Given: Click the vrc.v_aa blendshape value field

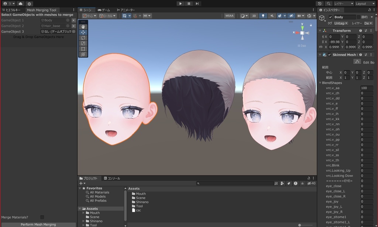Looking at the screenshot, I should (367, 88).
